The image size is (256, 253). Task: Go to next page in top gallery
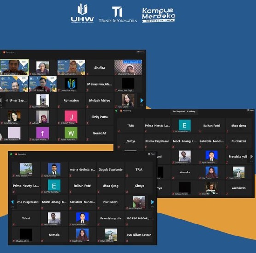(142, 100)
